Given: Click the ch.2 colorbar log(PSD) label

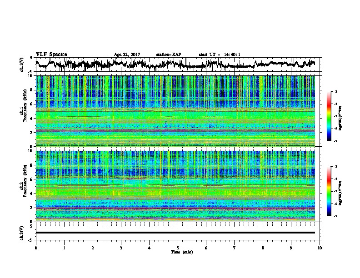Looking at the screenshot, I should (340, 193).
